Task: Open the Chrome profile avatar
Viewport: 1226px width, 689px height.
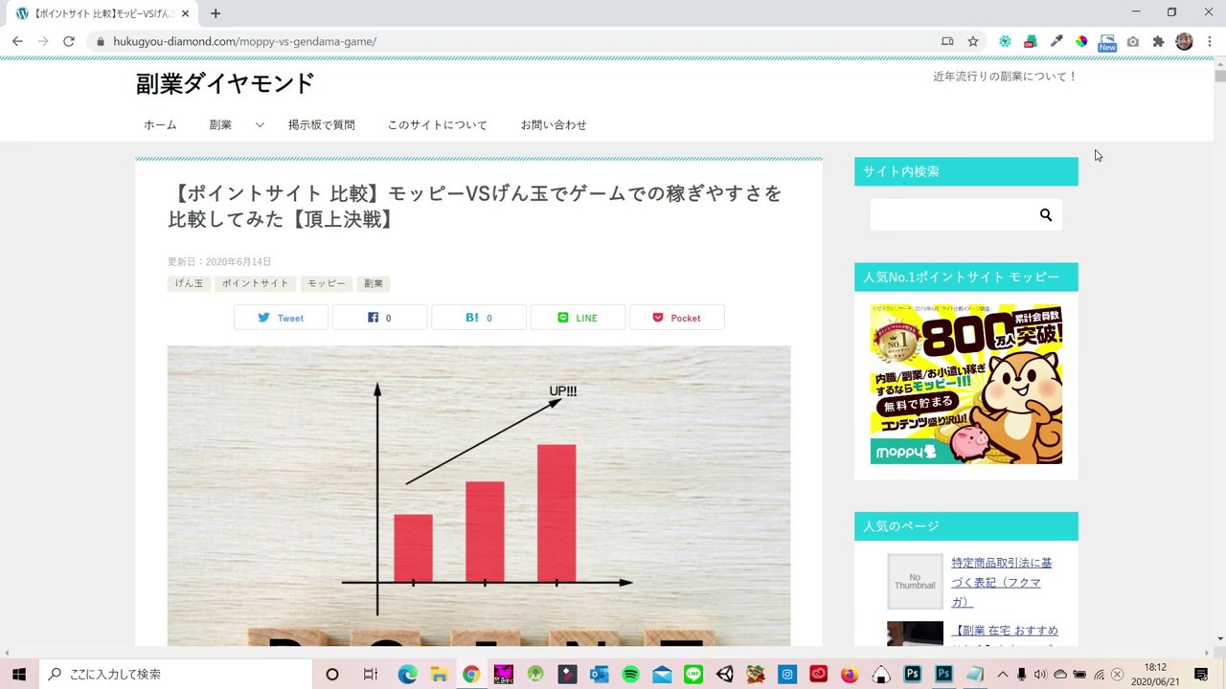Action: [x=1184, y=41]
